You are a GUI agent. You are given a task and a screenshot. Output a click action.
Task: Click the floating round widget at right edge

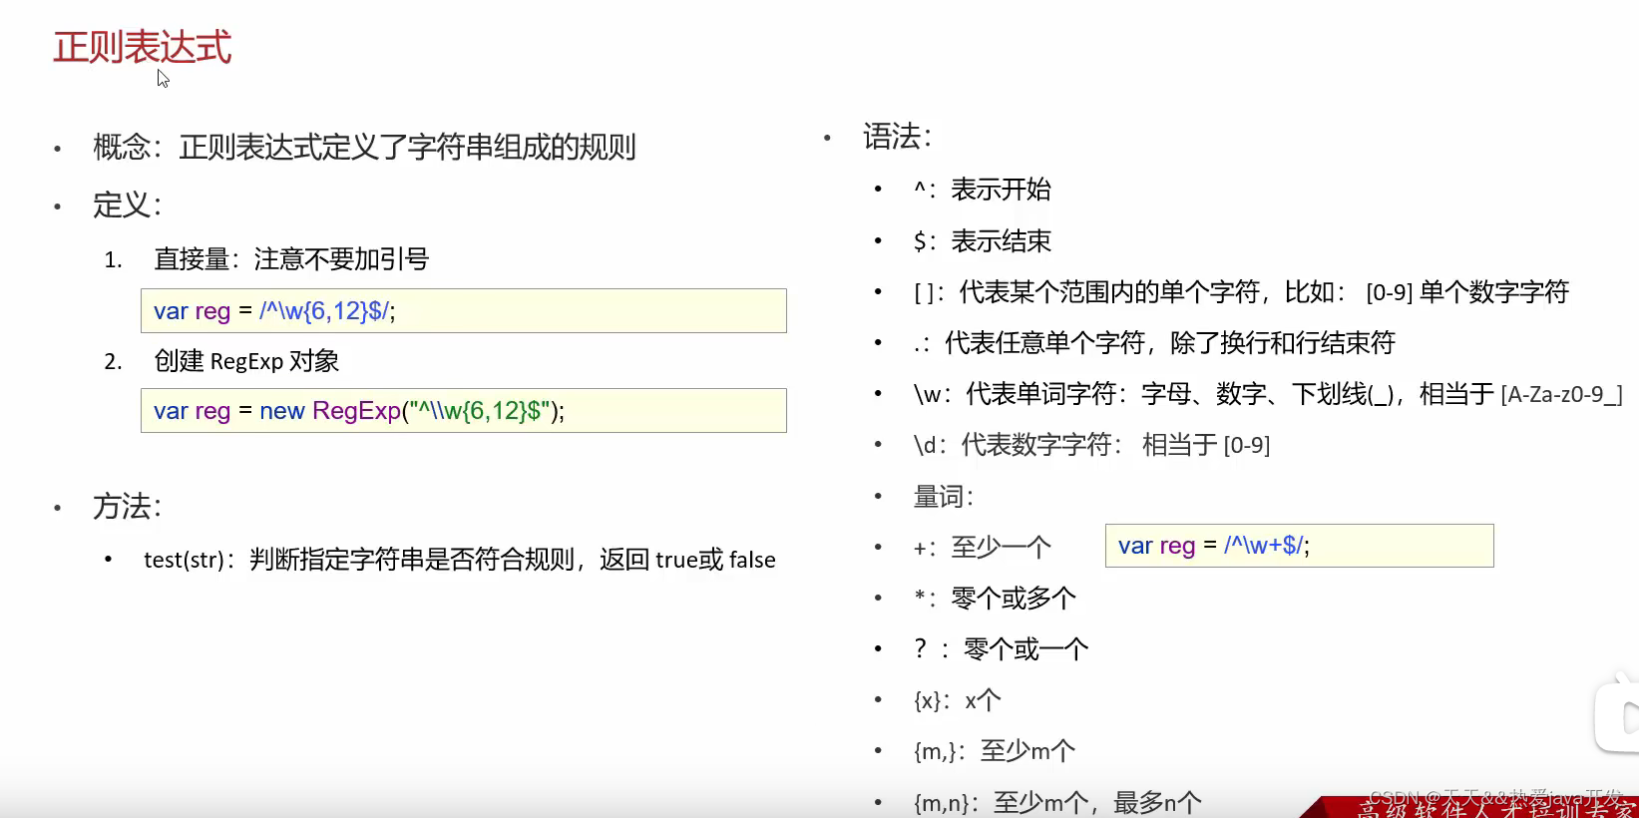tap(1617, 715)
